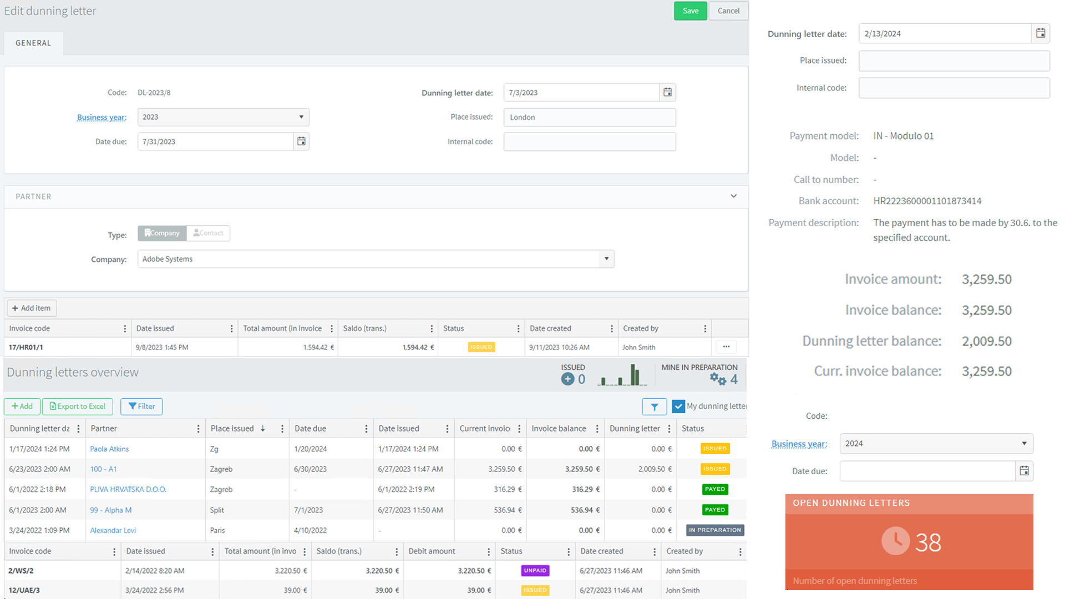Click Date due field showing 7/31/2023
Screen dimensions: 1065x599
pos(215,141)
